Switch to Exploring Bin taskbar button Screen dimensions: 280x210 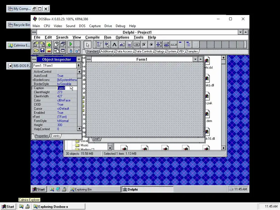coord(95,189)
